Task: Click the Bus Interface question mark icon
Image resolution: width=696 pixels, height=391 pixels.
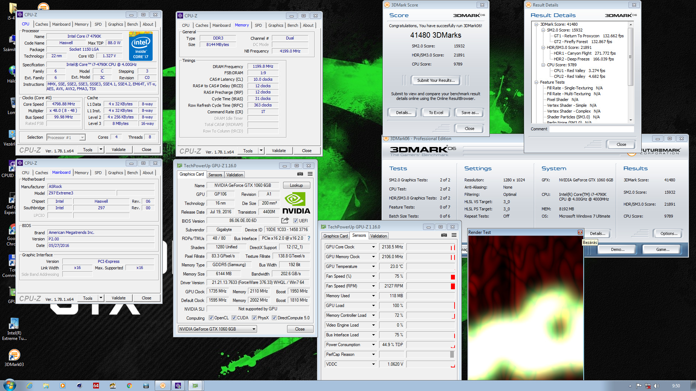Action: click(x=309, y=238)
